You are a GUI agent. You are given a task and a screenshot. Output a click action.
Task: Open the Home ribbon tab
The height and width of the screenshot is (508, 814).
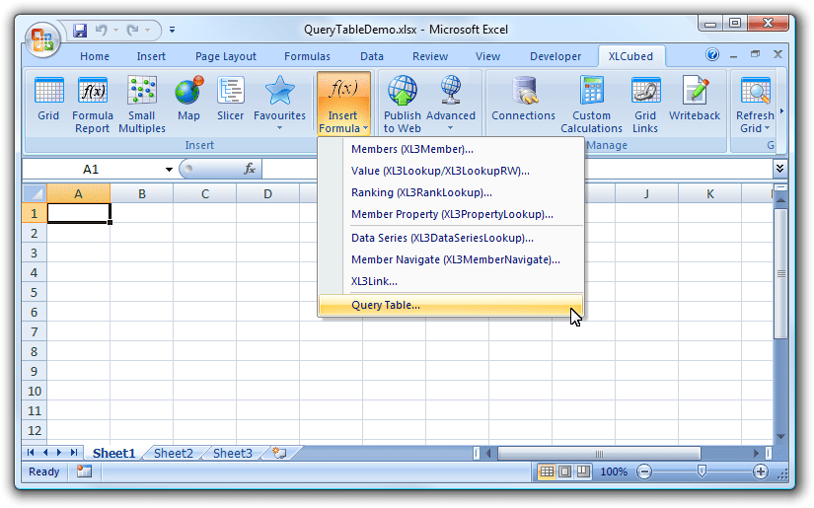(x=95, y=56)
